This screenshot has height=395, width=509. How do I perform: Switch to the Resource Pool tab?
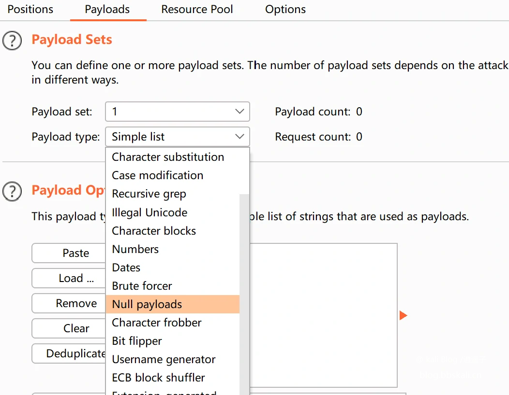coord(197,10)
